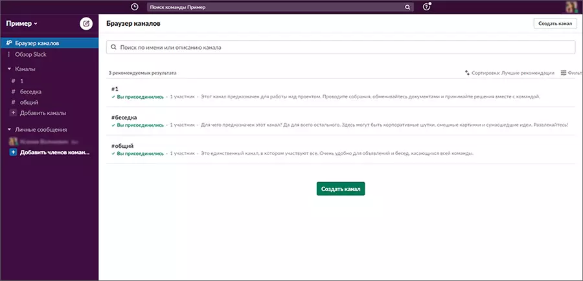Collapse the Каналы section
This screenshot has height=281, width=583.
(9, 68)
